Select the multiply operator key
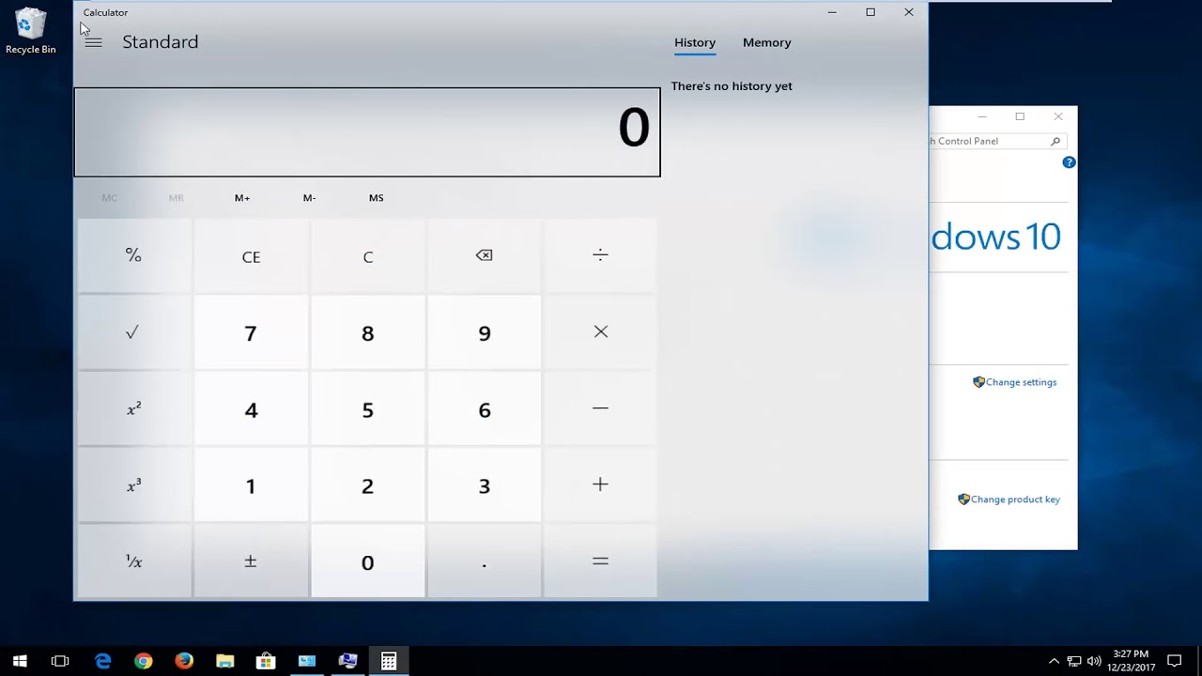The image size is (1202, 676). pyautogui.click(x=600, y=332)
